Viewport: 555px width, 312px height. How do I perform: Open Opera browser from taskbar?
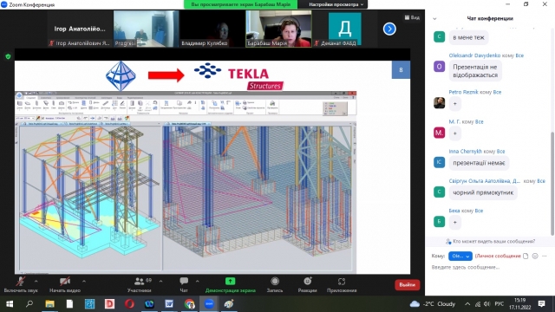point(129,304)
